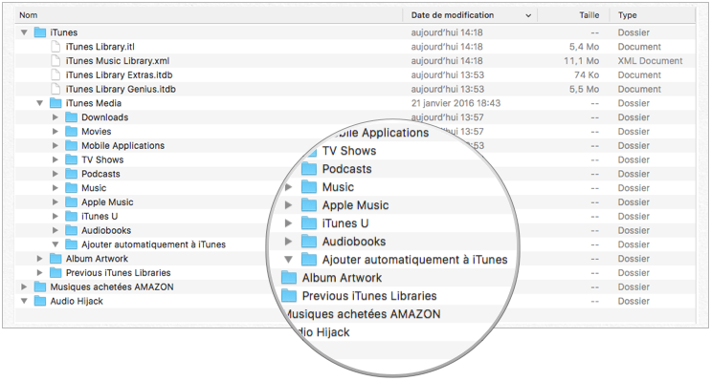The width and height of the screenshot is (711, 381).
Task: Expand Previous iTunes Libraries triangle in the file list
Action: coord(40,273)
